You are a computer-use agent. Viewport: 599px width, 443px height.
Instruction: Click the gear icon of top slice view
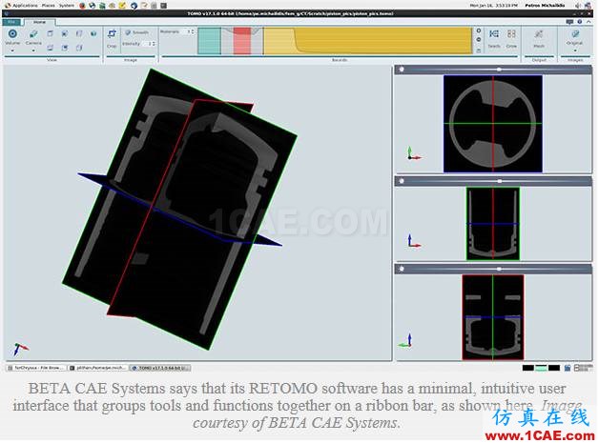point(402,70)
